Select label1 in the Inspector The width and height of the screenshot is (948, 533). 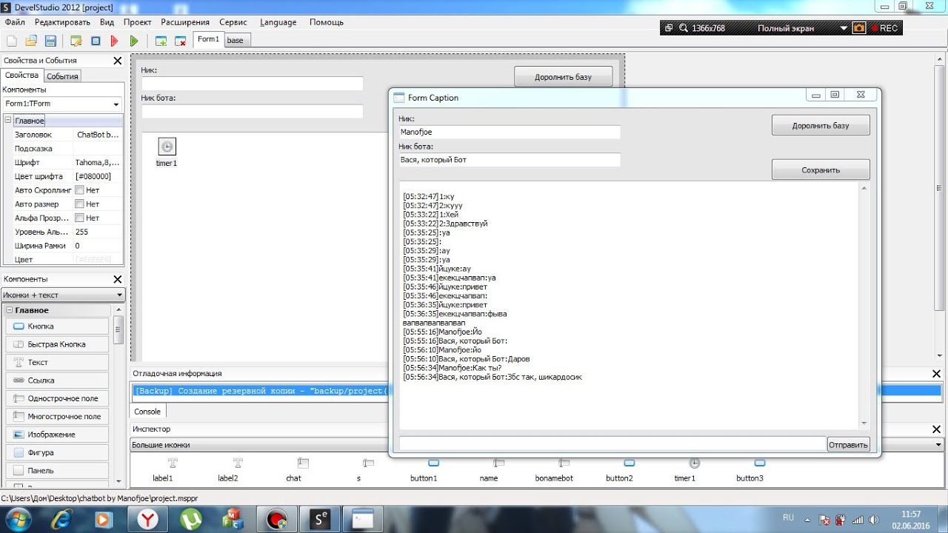click(x=163, y=470)
